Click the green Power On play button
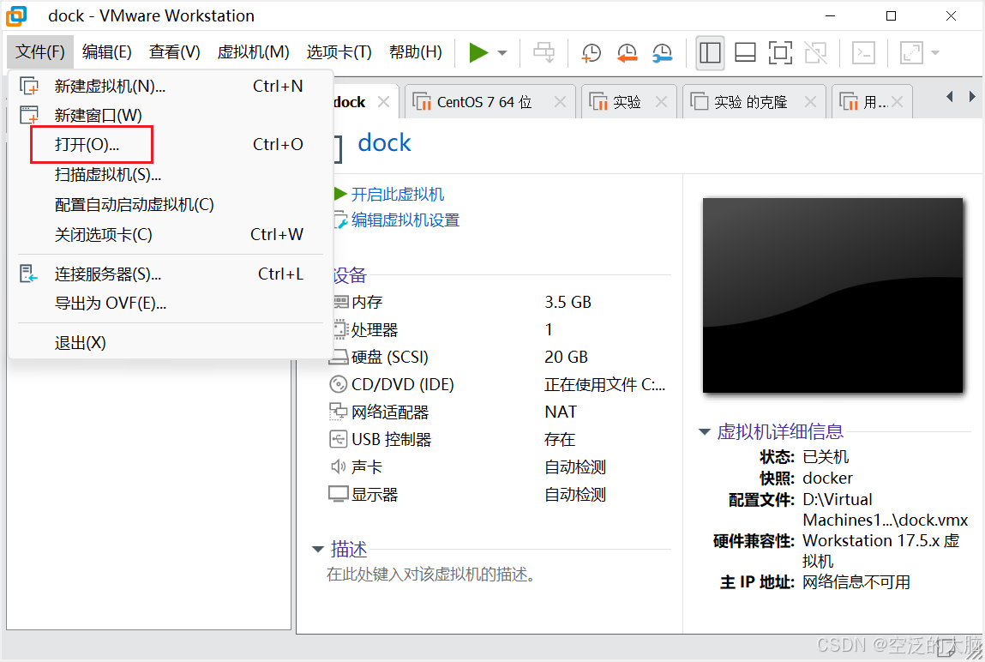The image size is (985, 662). point(478,53)
